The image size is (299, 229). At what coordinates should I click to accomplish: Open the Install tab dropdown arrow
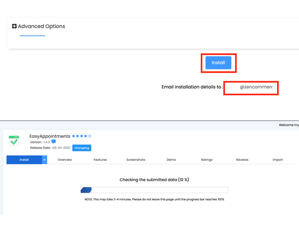pyautogui.click(x=44, y=160)
